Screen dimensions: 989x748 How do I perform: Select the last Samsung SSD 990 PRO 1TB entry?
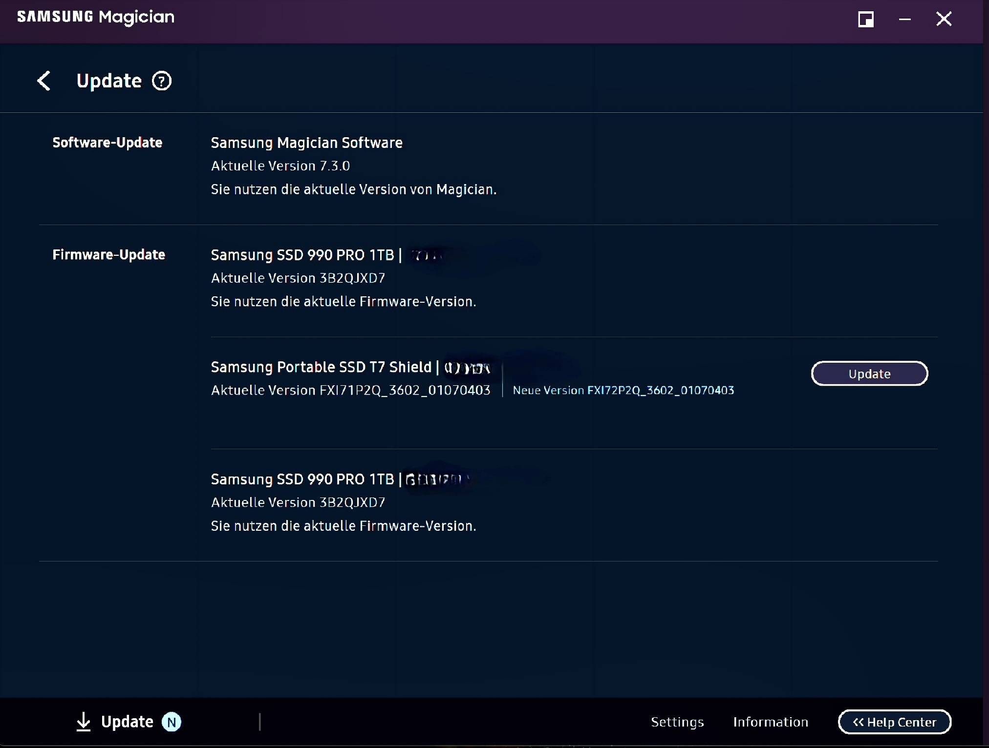click(x=302, y=479)
